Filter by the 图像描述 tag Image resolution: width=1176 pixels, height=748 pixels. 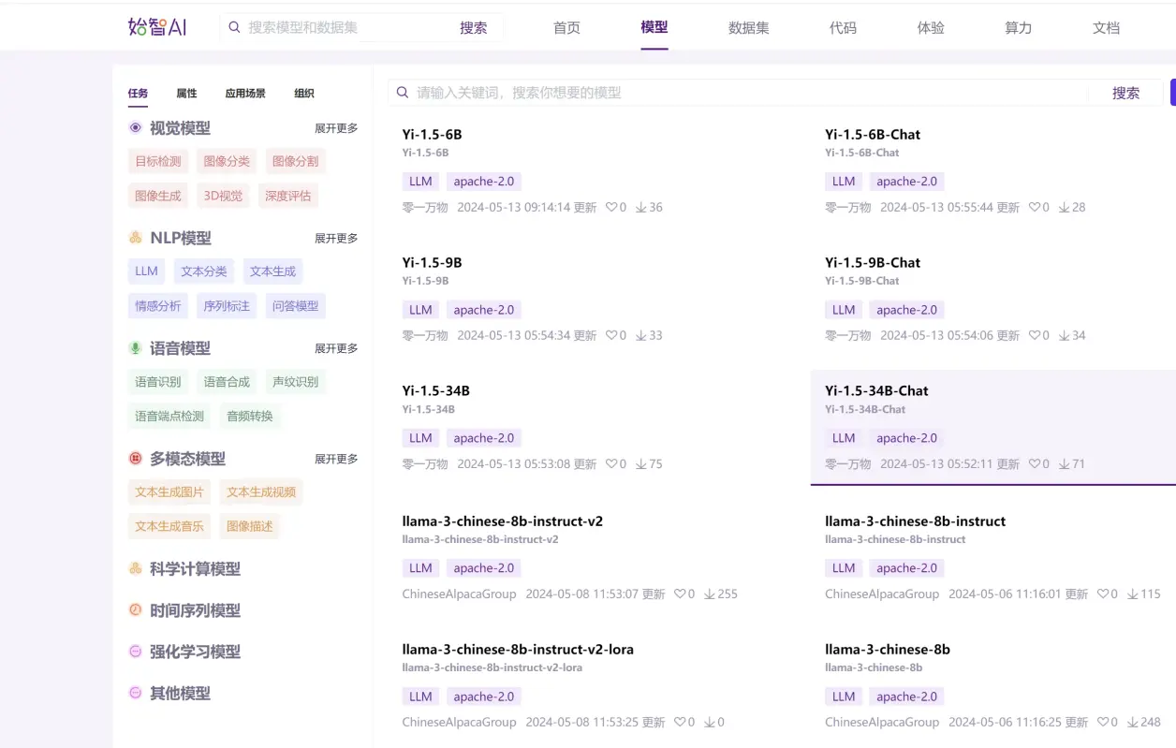[x=249, y=526]
